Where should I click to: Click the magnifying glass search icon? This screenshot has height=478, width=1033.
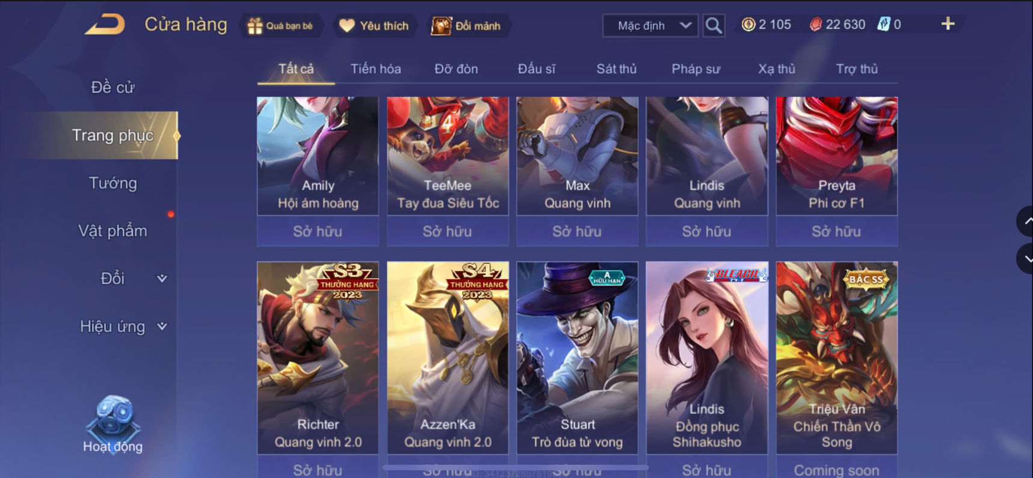click(x=714, y=25)
